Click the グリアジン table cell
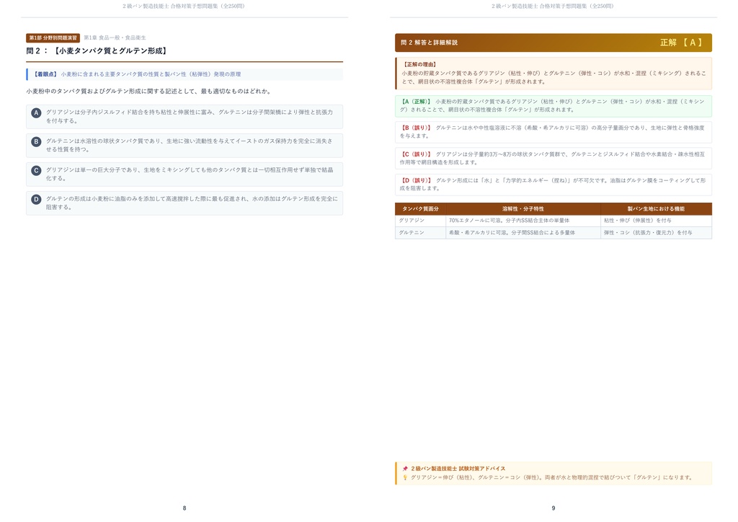Image resolution: width=738 pixels, height=522 pixels. pos(420,221)
